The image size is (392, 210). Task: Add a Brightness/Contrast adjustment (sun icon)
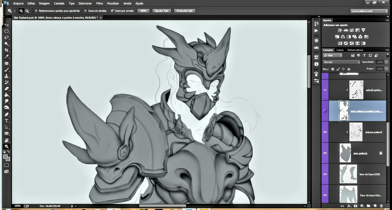pos(340,30)
